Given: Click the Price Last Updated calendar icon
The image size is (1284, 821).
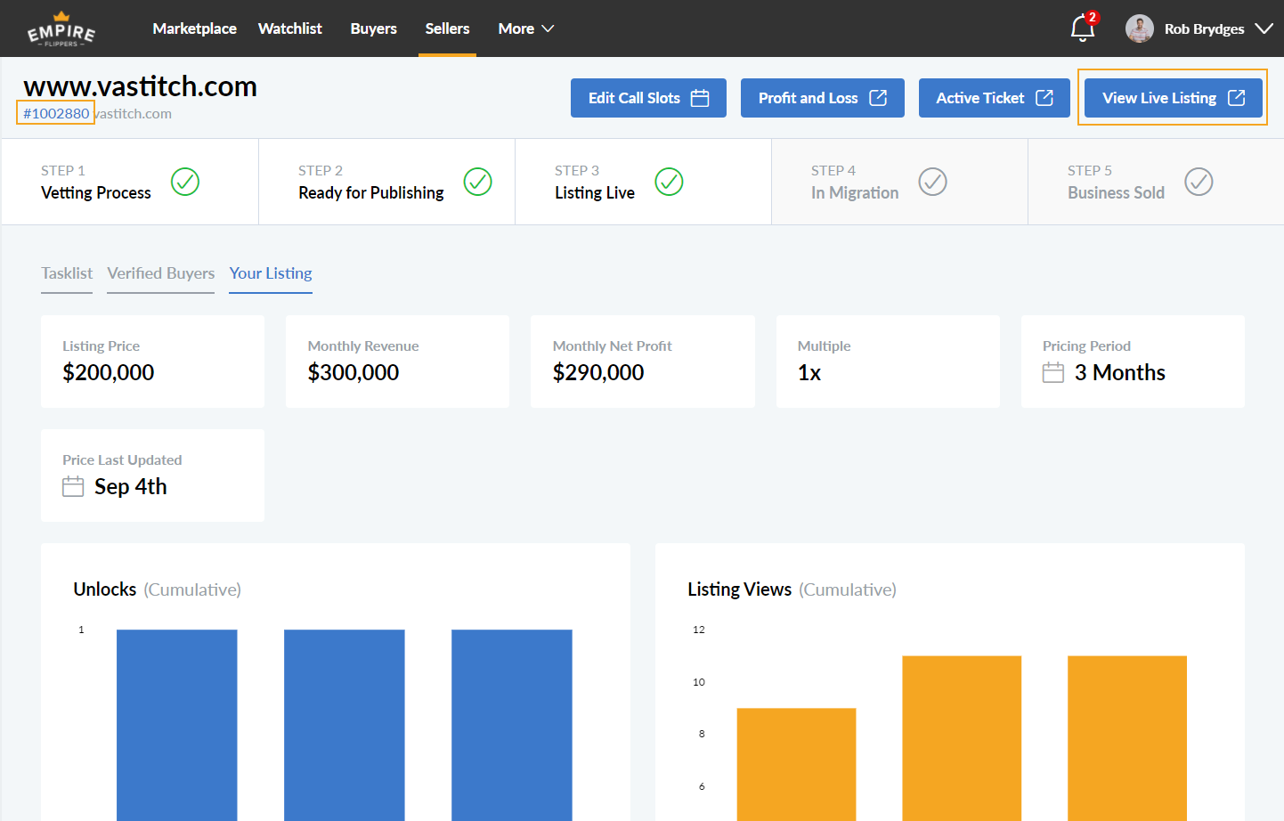Looking at the screenshot, I should 73,486.
